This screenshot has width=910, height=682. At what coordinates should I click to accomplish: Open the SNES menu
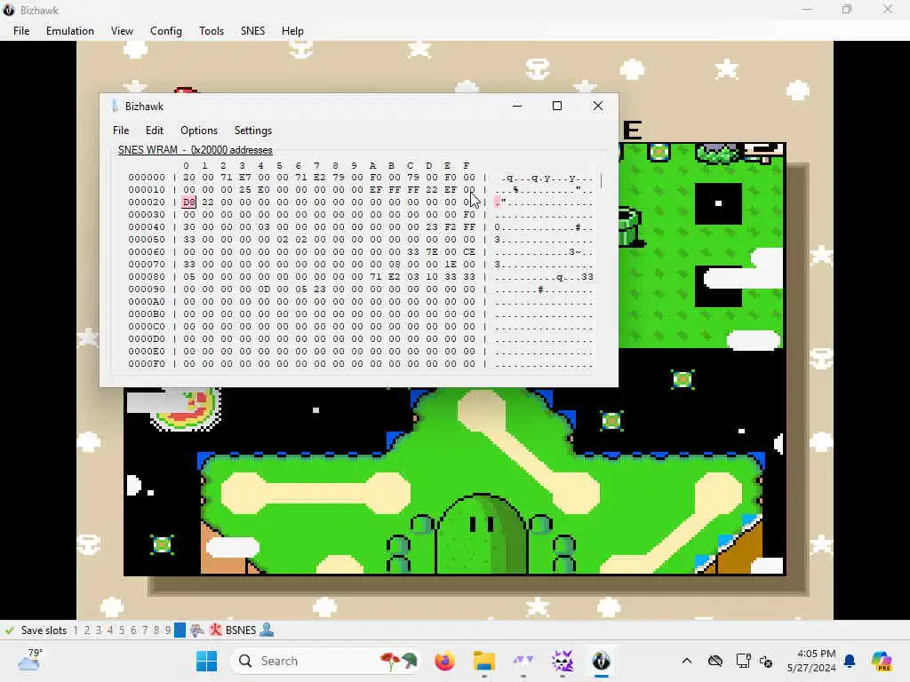coord(252,31)
